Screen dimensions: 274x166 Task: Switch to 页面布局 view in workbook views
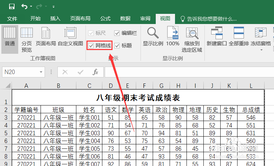[46, 37]
